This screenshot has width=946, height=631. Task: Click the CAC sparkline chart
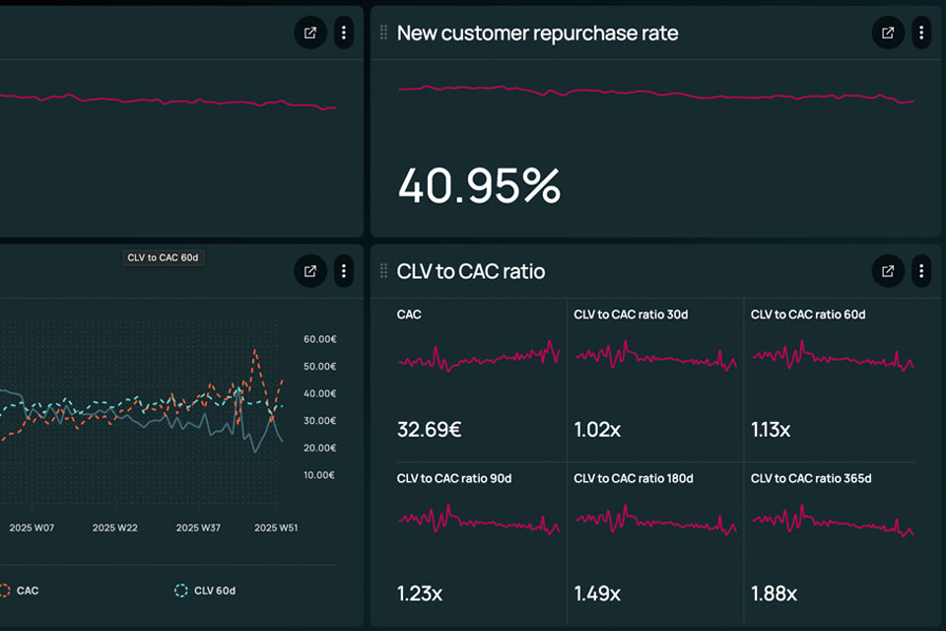[x=479, y=357]
